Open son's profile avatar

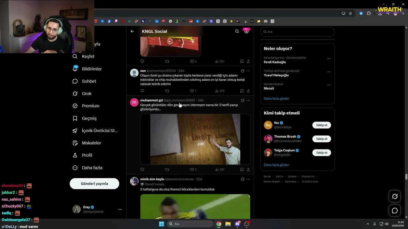[134, 73]
